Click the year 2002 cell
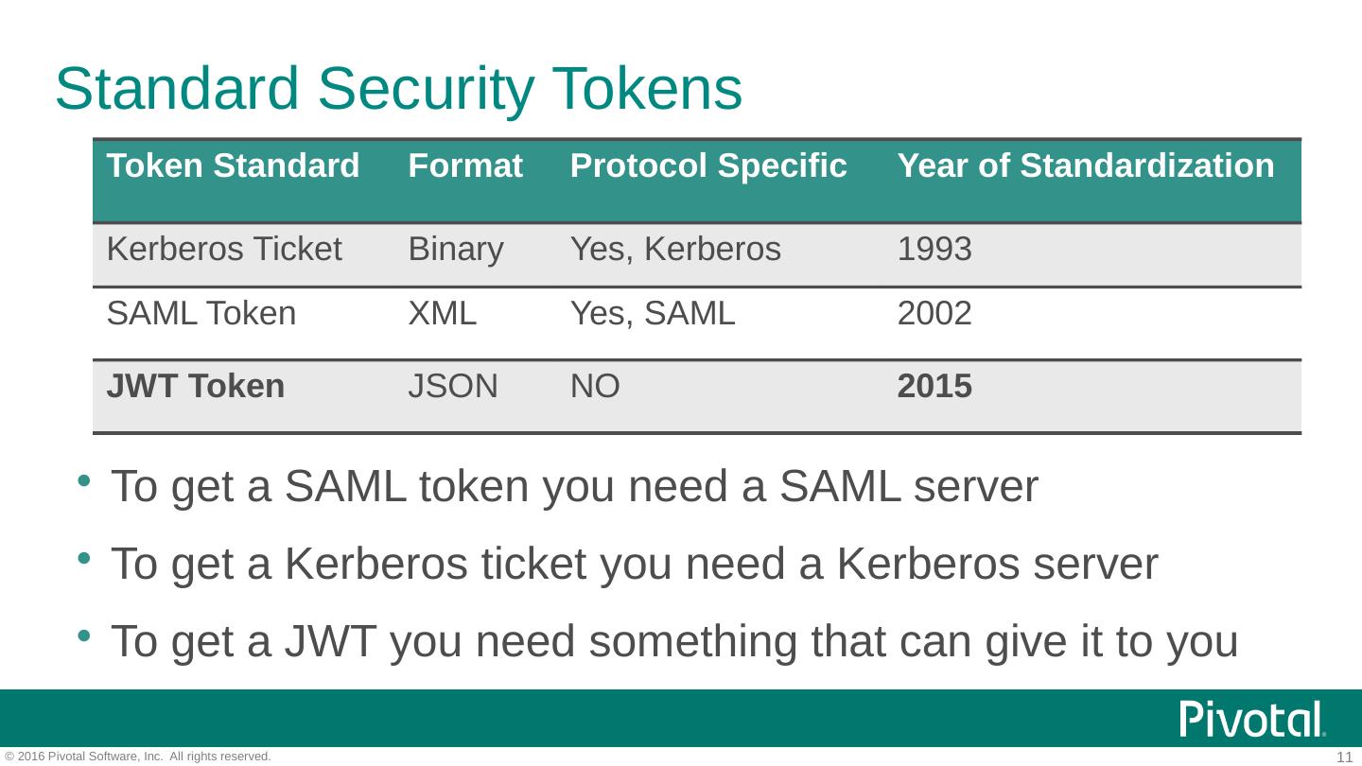 (934, 313)
